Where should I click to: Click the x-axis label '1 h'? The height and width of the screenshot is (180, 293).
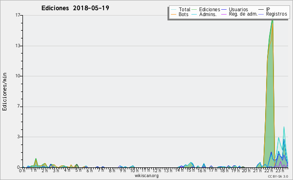(34, 170)
